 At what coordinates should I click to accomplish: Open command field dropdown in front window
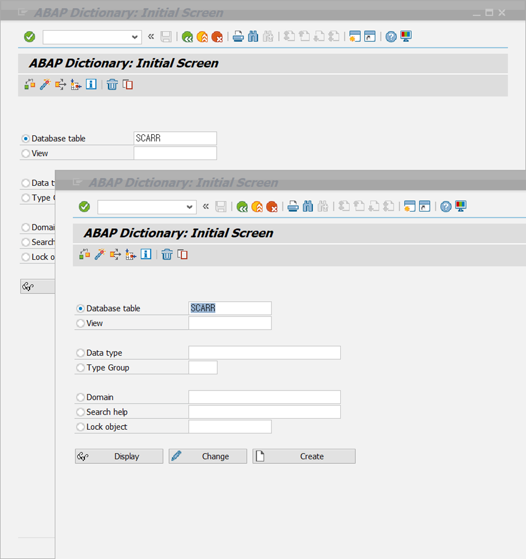point(189,207)
